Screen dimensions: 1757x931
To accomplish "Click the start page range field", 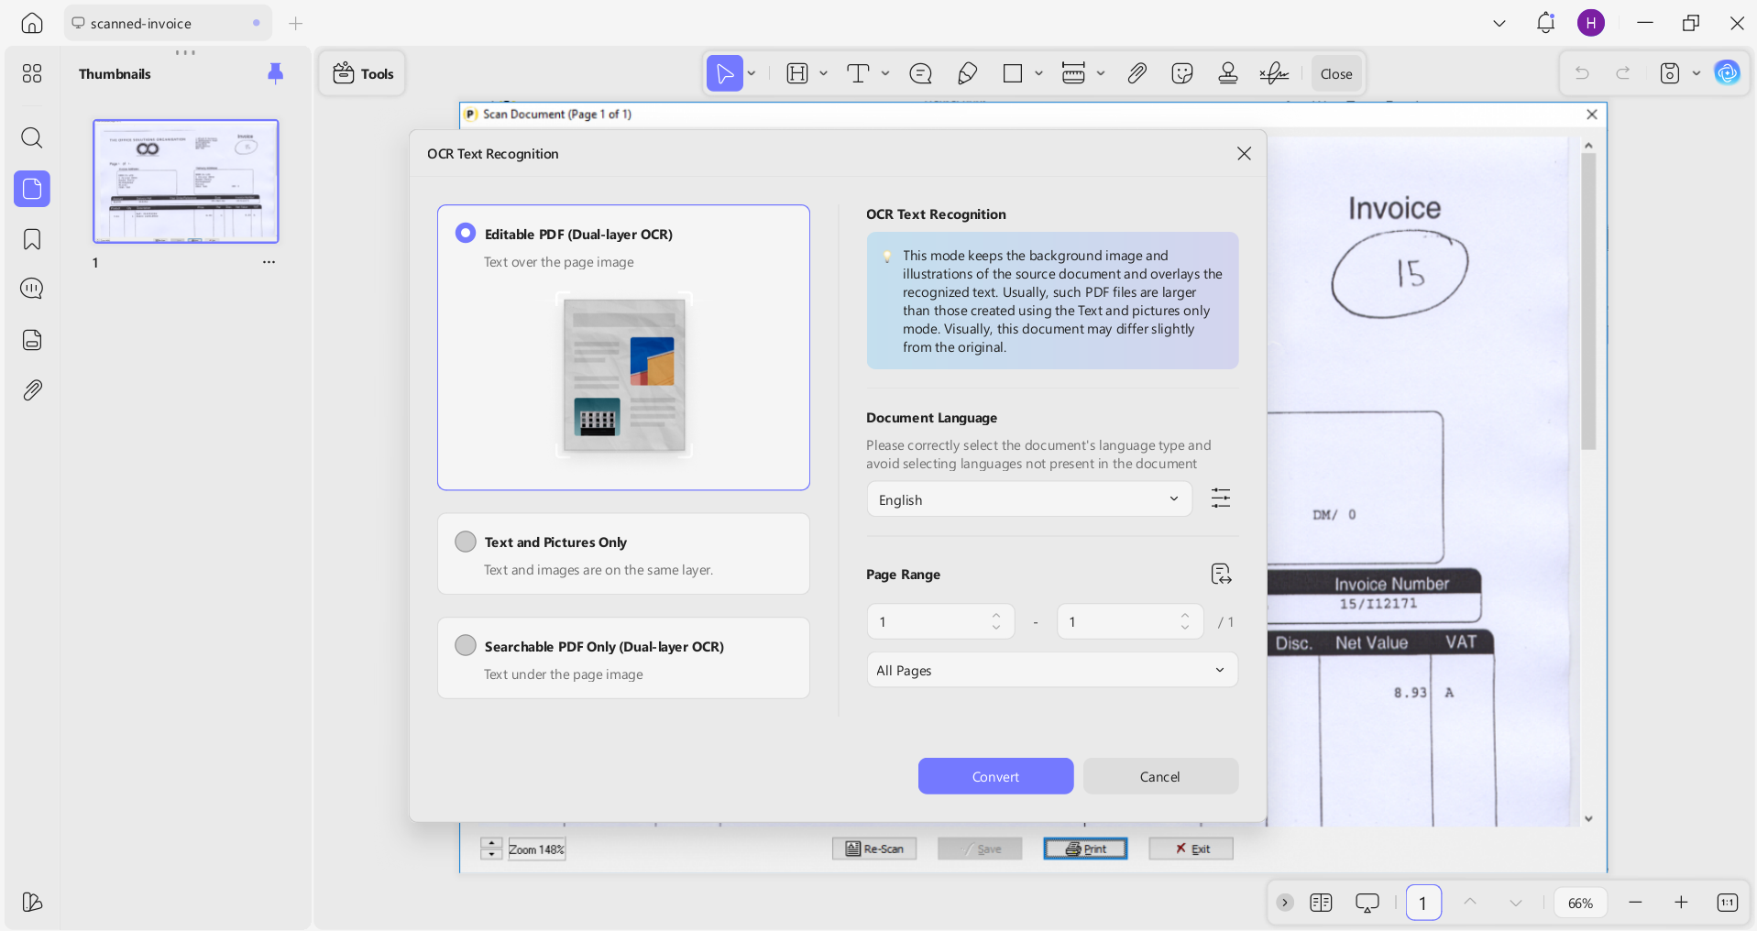I will point(940,621).
